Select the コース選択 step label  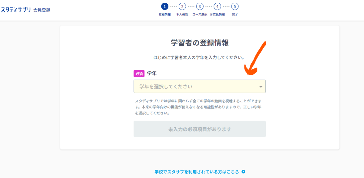coord(200,14)
